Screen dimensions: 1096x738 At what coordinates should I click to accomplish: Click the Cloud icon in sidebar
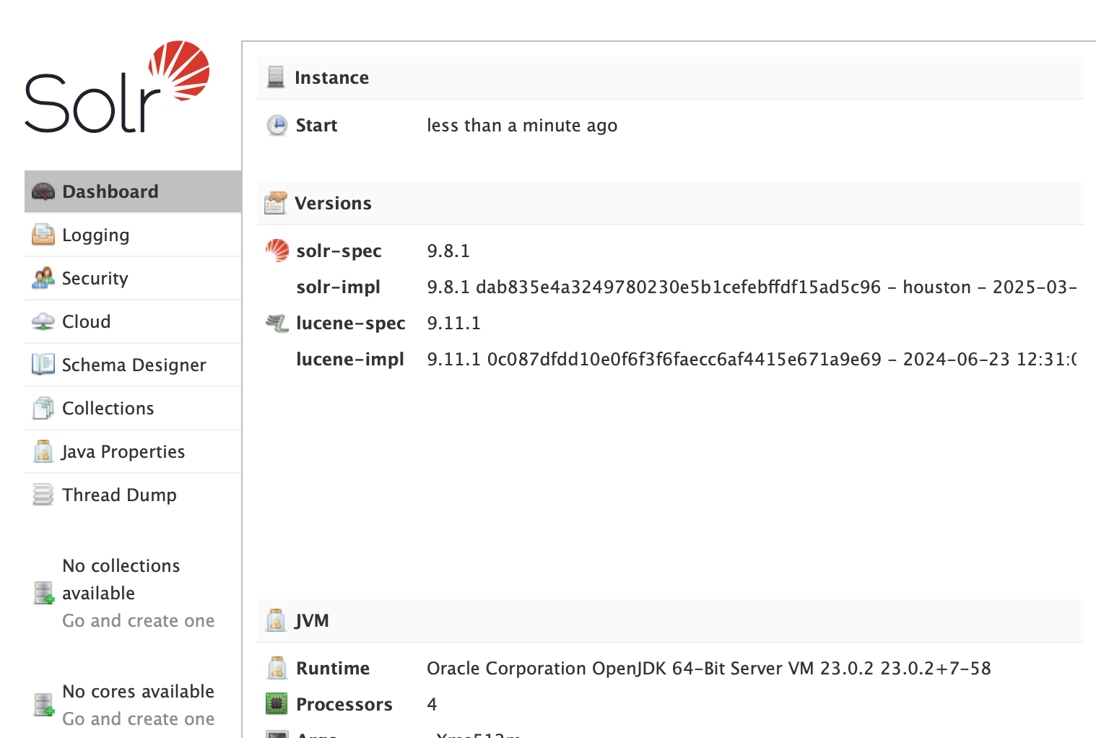(43, 321)
